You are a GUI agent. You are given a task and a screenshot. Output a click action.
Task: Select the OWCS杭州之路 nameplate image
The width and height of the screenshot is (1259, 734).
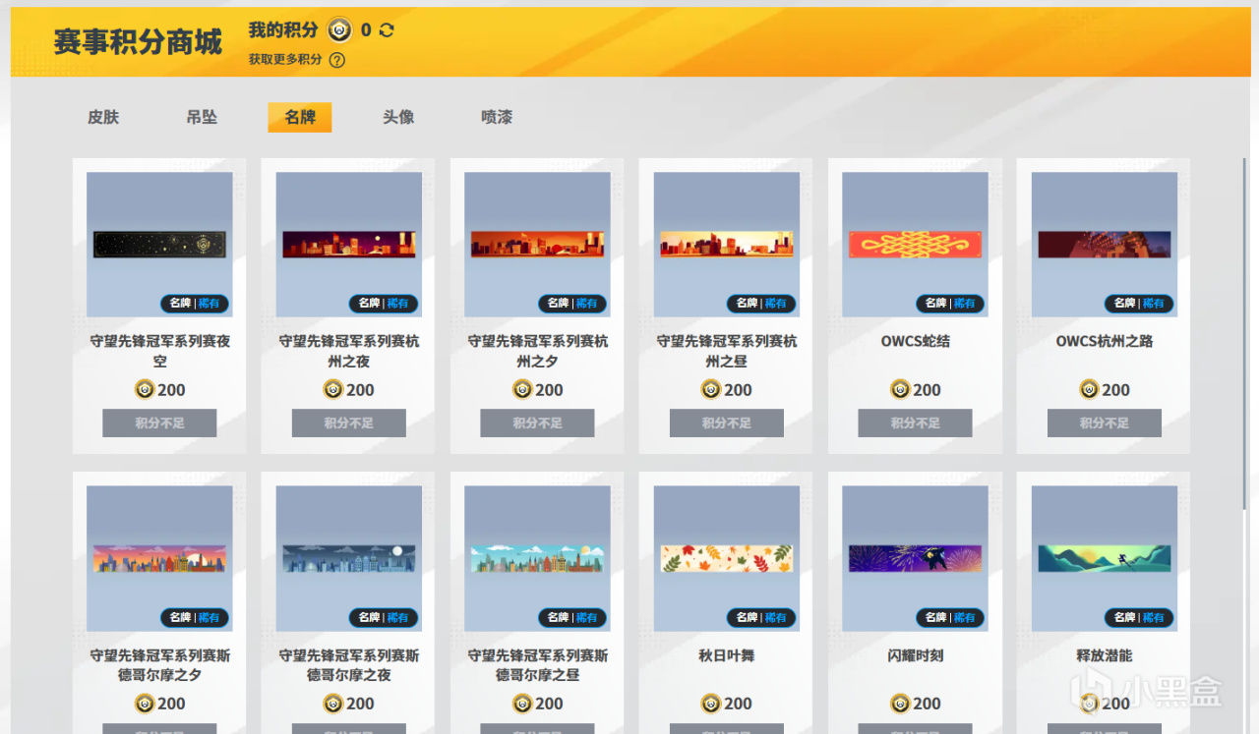1105,245
